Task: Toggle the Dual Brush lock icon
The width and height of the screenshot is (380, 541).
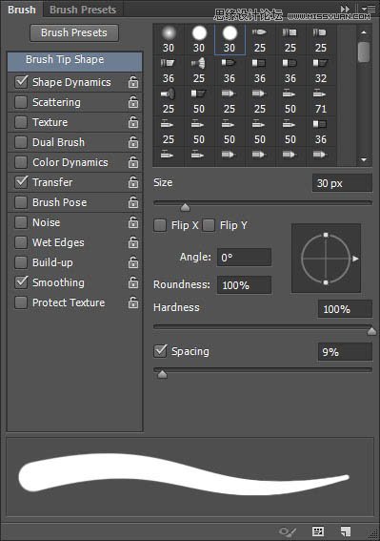Action: pos(133,142)
